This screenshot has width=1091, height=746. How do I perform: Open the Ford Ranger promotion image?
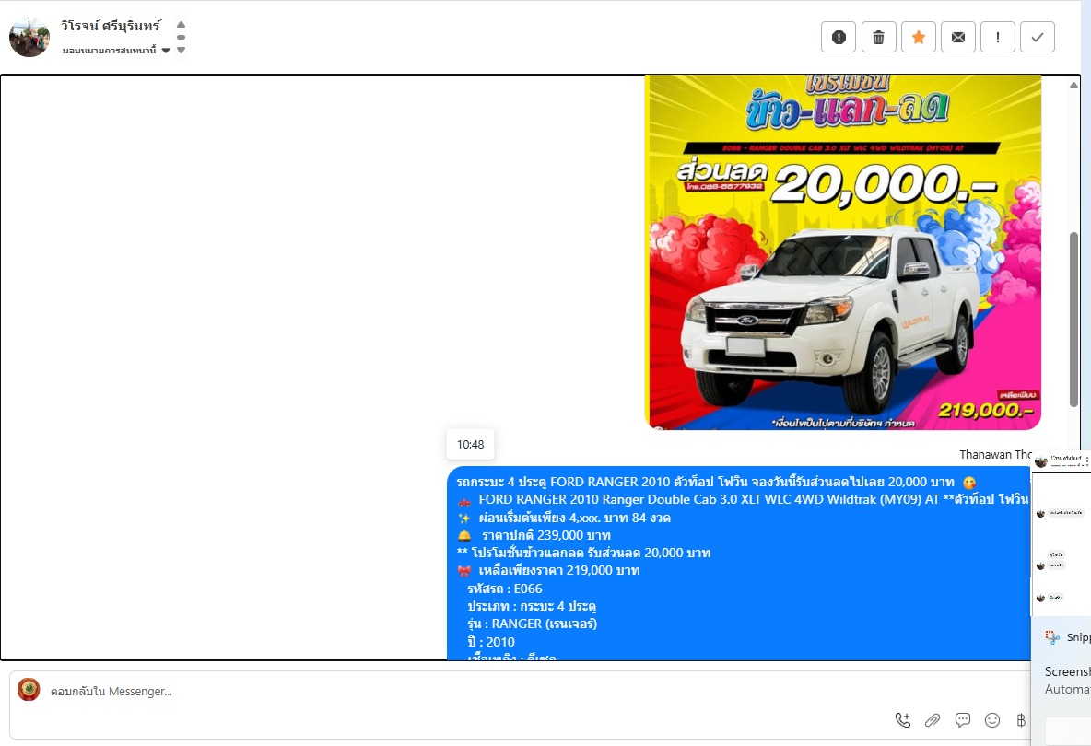pyautogui.click(x=843, y=251)
